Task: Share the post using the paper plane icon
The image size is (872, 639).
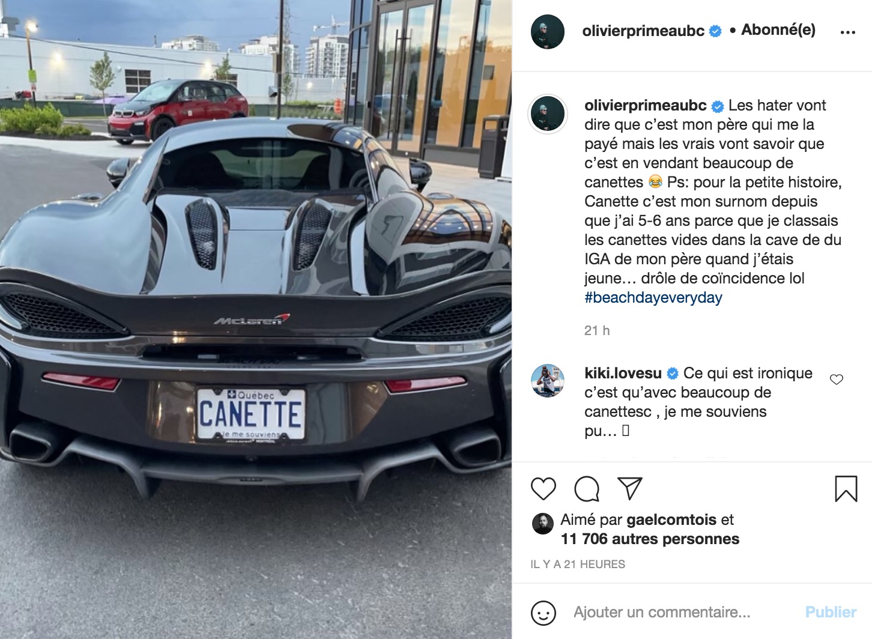Action: click(630, 489)
